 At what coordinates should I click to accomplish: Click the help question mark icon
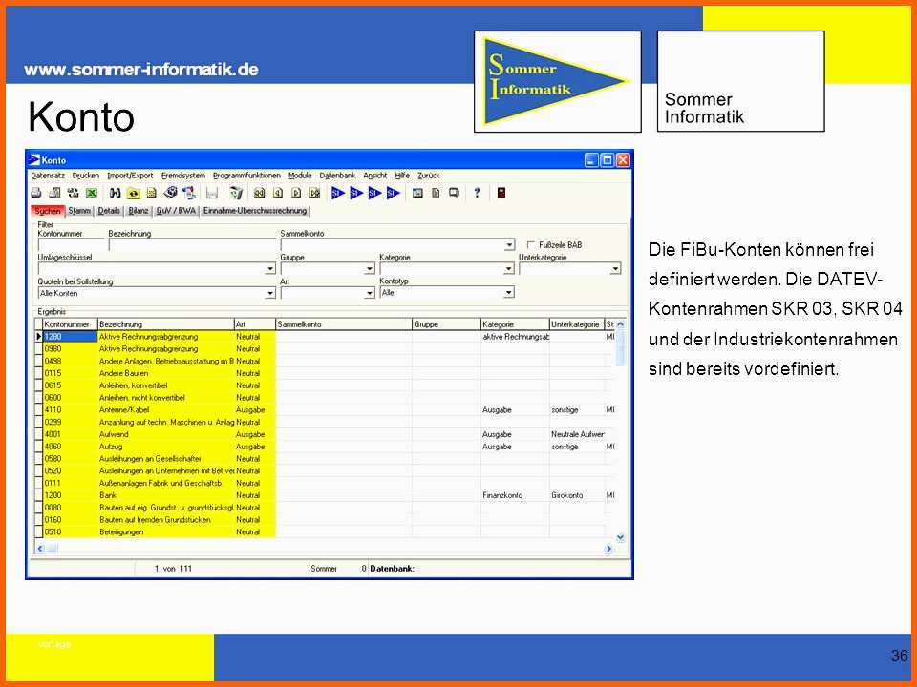tap(477, 193)
